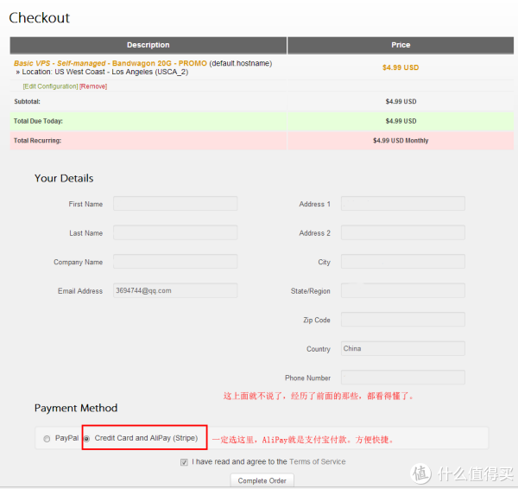Toggle the Terms of Service agreement checkbox

(x=184, y=462)
